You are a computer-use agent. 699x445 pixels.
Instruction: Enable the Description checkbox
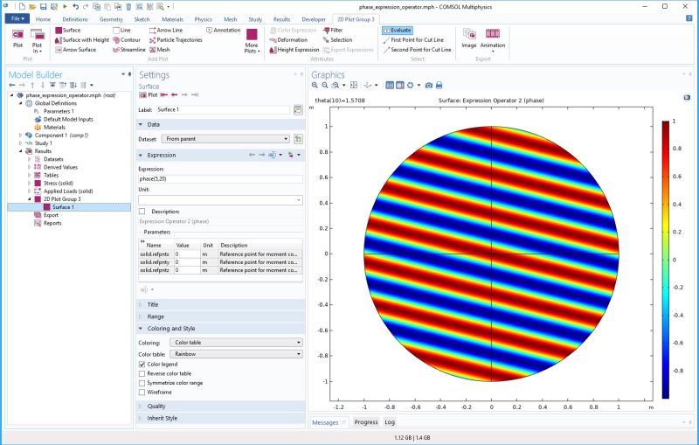point(142,212)
